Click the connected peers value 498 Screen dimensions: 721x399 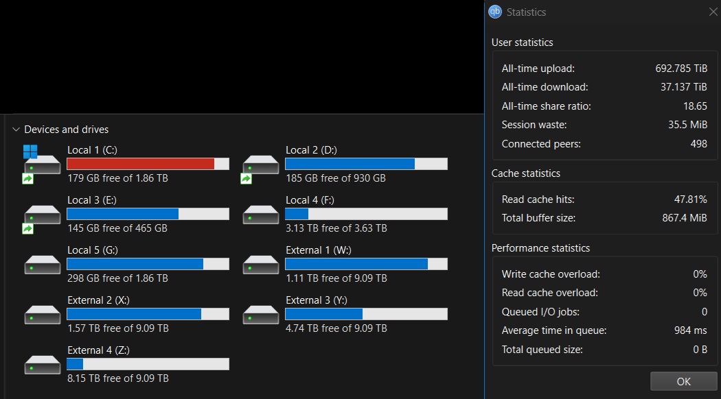698,144
